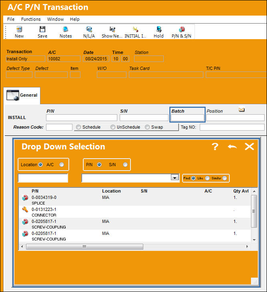The height and width of the screenshot is (292, 267).
Task: Click the A/C field showing 10082
Action: click(x=64, y=59)
